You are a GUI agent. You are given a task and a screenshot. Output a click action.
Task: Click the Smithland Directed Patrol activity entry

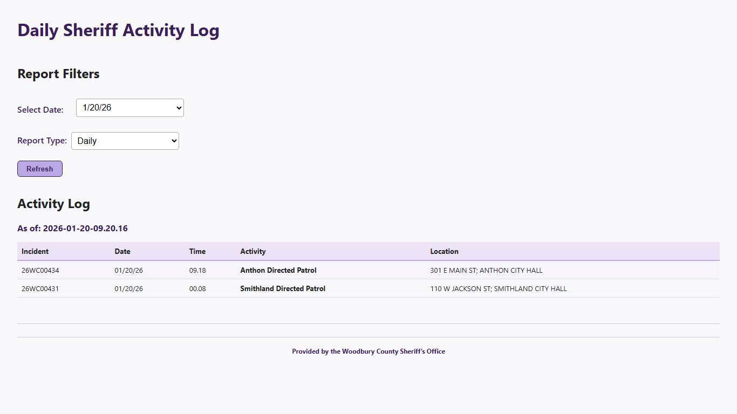(x=283, y=288)
